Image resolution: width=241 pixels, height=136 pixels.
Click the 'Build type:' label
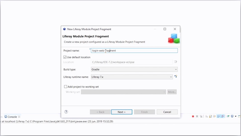(70, 70)
